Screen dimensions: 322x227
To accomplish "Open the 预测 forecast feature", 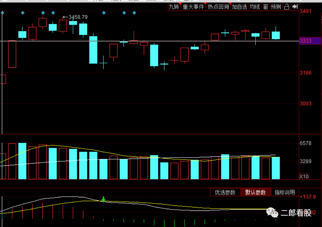I will click(276, 7).
